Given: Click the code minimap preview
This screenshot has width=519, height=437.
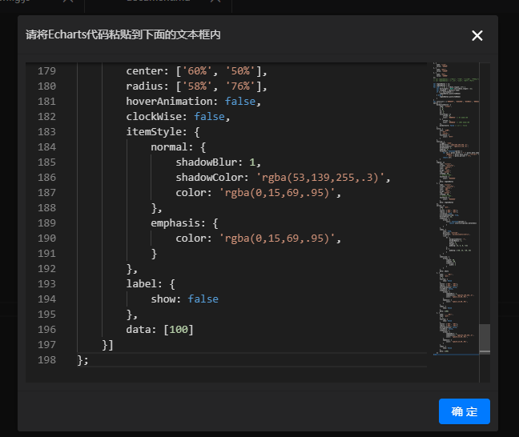Looking at the screenshot, I should click(x=456, y=208).
